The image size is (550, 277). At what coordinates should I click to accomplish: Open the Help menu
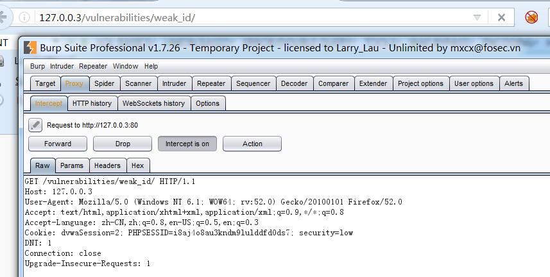point(151,66)
